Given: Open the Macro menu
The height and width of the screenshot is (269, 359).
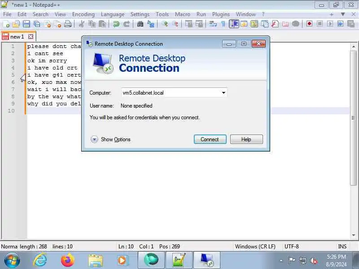Looking at the screenshot, I should [x=183, y=14].
